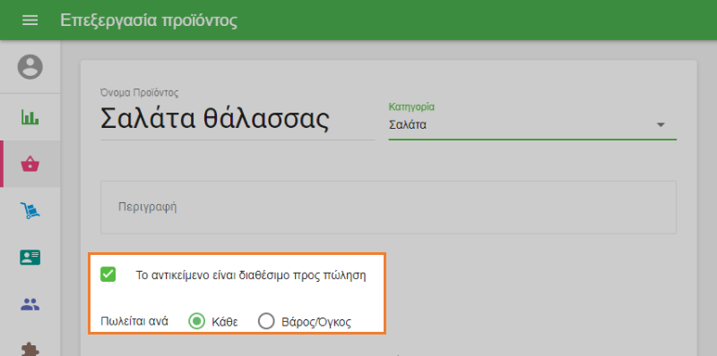Screen dimensions: 717x356
Task: Go to the reports bar chart section
Action: click(30, 117)
